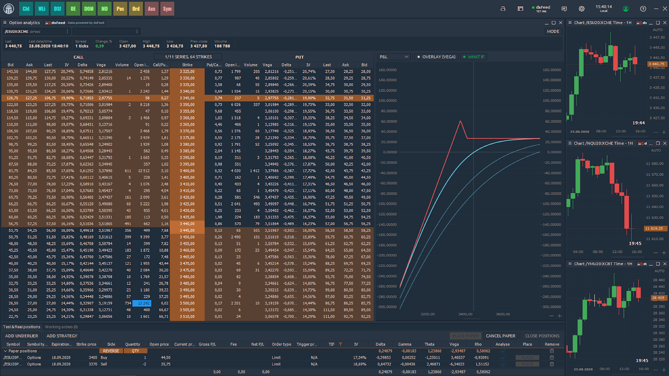The height and width of the screenshot is (376, 669).
Task: Open the dxFeed connection status menu
Action: tap(541, 9)
